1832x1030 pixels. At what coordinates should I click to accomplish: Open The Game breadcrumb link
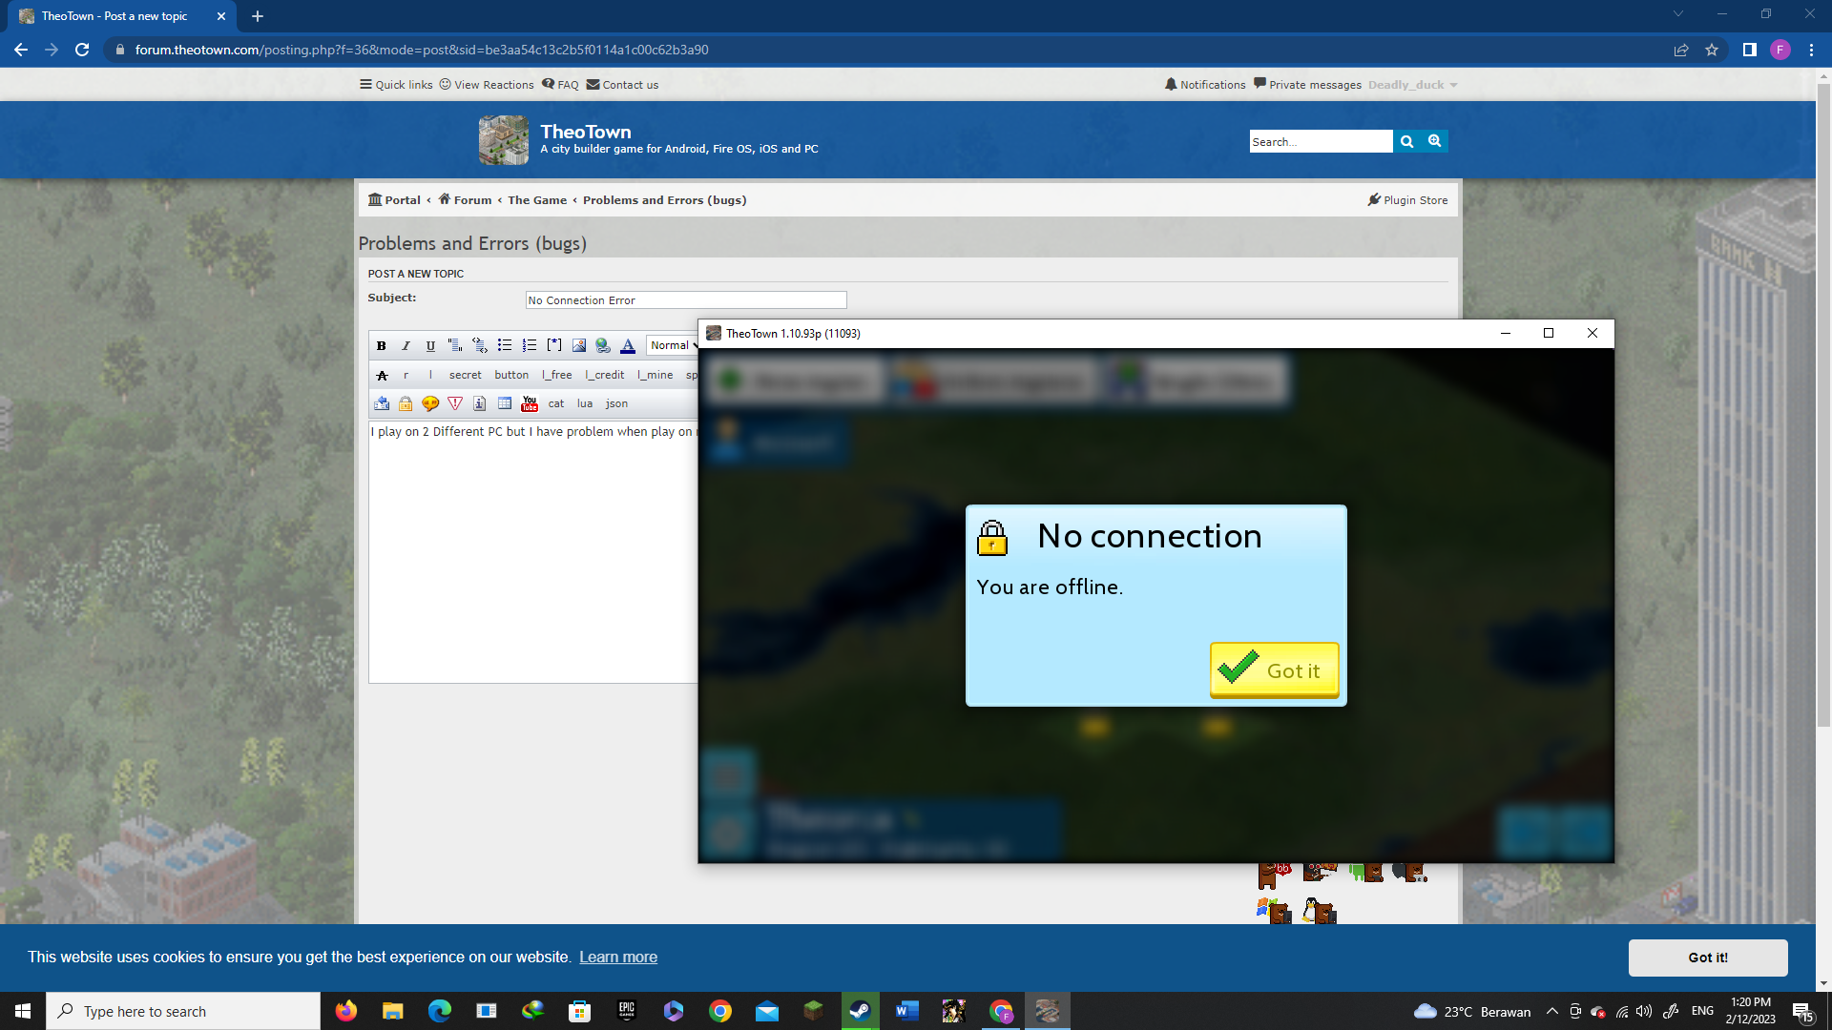(537, 200)
